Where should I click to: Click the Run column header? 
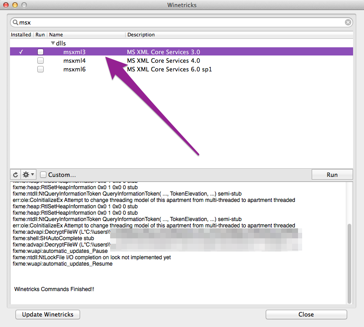tap(40, 35)
